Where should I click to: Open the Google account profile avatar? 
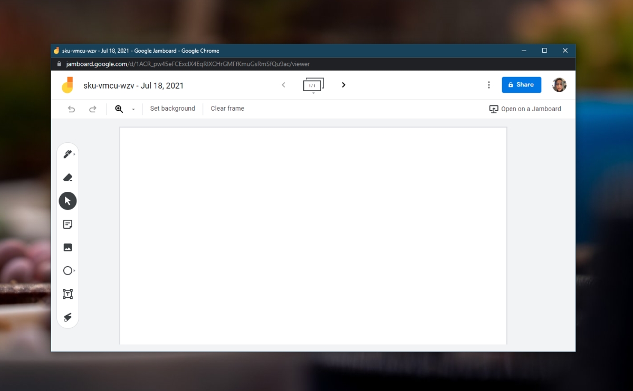coord(559,85)
